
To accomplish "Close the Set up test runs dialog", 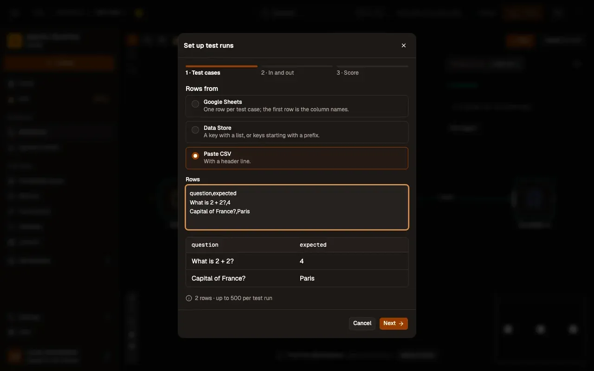I will (404, 45).
